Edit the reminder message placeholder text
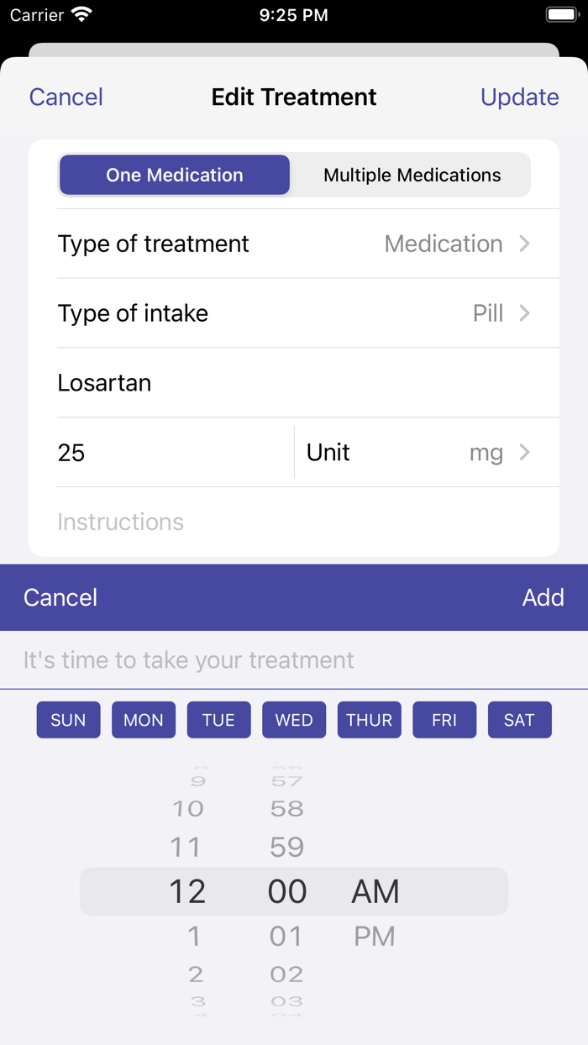Screen dimensions: 588x1045 coord(189,660)
